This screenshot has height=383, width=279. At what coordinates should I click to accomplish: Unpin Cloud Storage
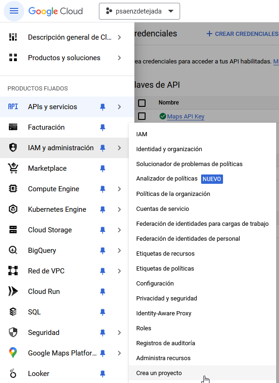pyautogui.click(x=103, y=230)
